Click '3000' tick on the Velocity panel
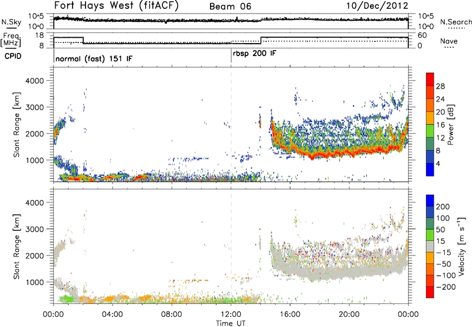This screenshot has height=327, width=472. pos(34,229)
